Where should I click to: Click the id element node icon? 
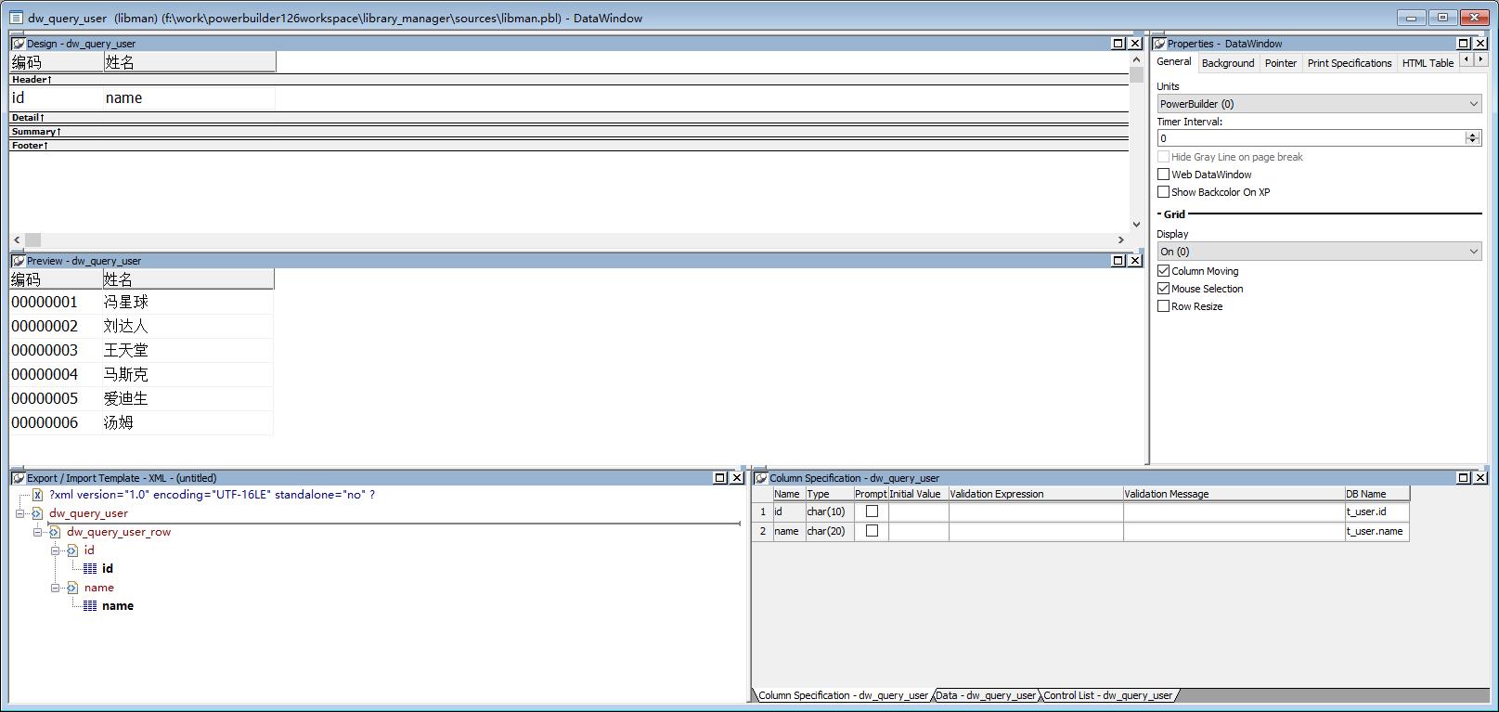[x=72, y=550]
